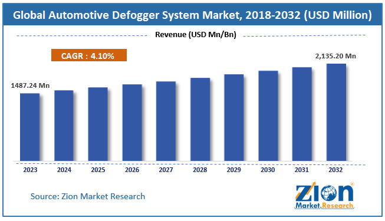
Task: Select the bar for 2025
Action: tap(98, 124)
